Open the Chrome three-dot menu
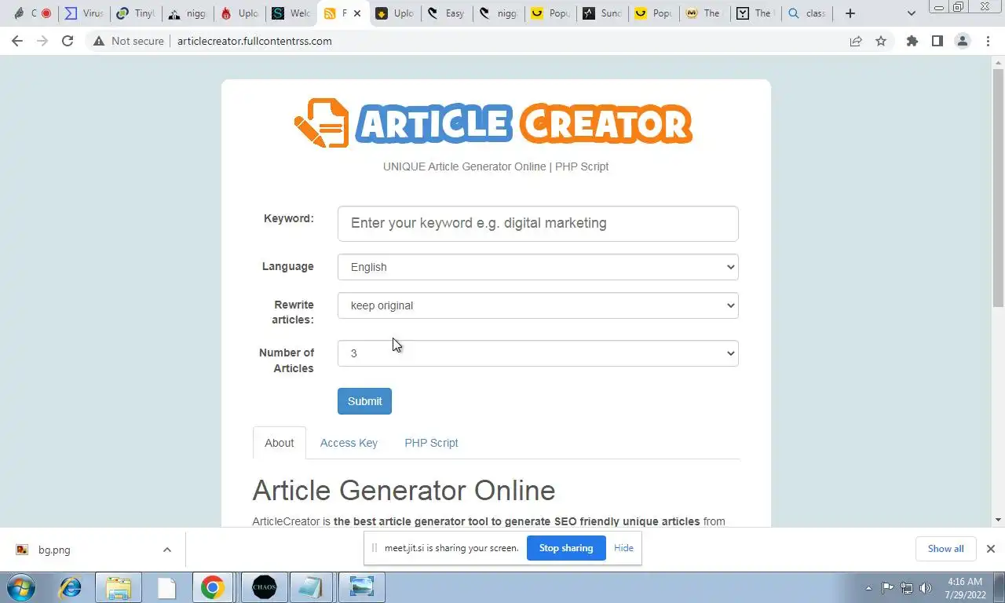The image size is (1005, 603). [988, 41]
